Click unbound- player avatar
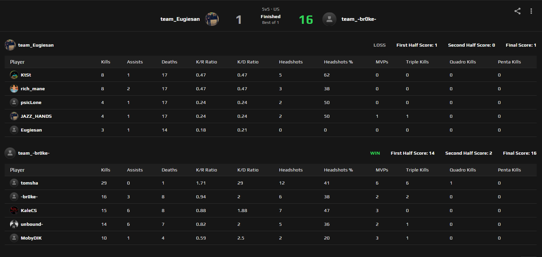 tap(14, 224)
